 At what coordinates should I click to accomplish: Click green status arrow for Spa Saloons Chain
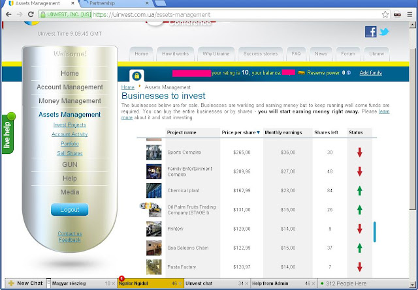[x=360, y=248]
